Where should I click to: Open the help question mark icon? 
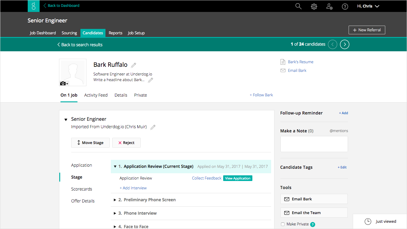point(345,6)
